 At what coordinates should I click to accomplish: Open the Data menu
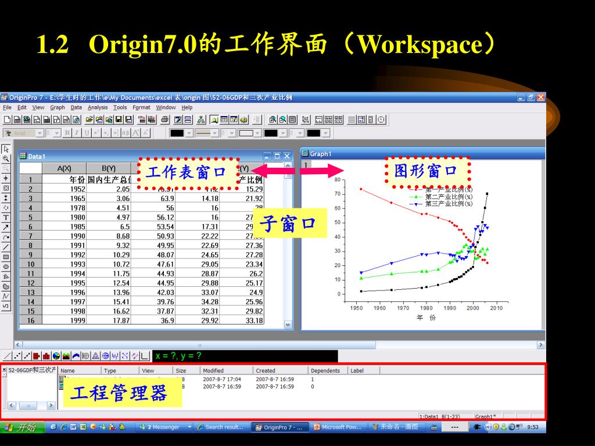click(x=76, y=107)
